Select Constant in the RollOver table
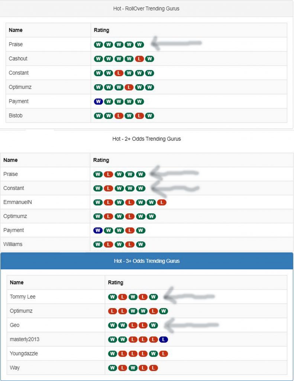The image size is (294, 381). [19, 73]
